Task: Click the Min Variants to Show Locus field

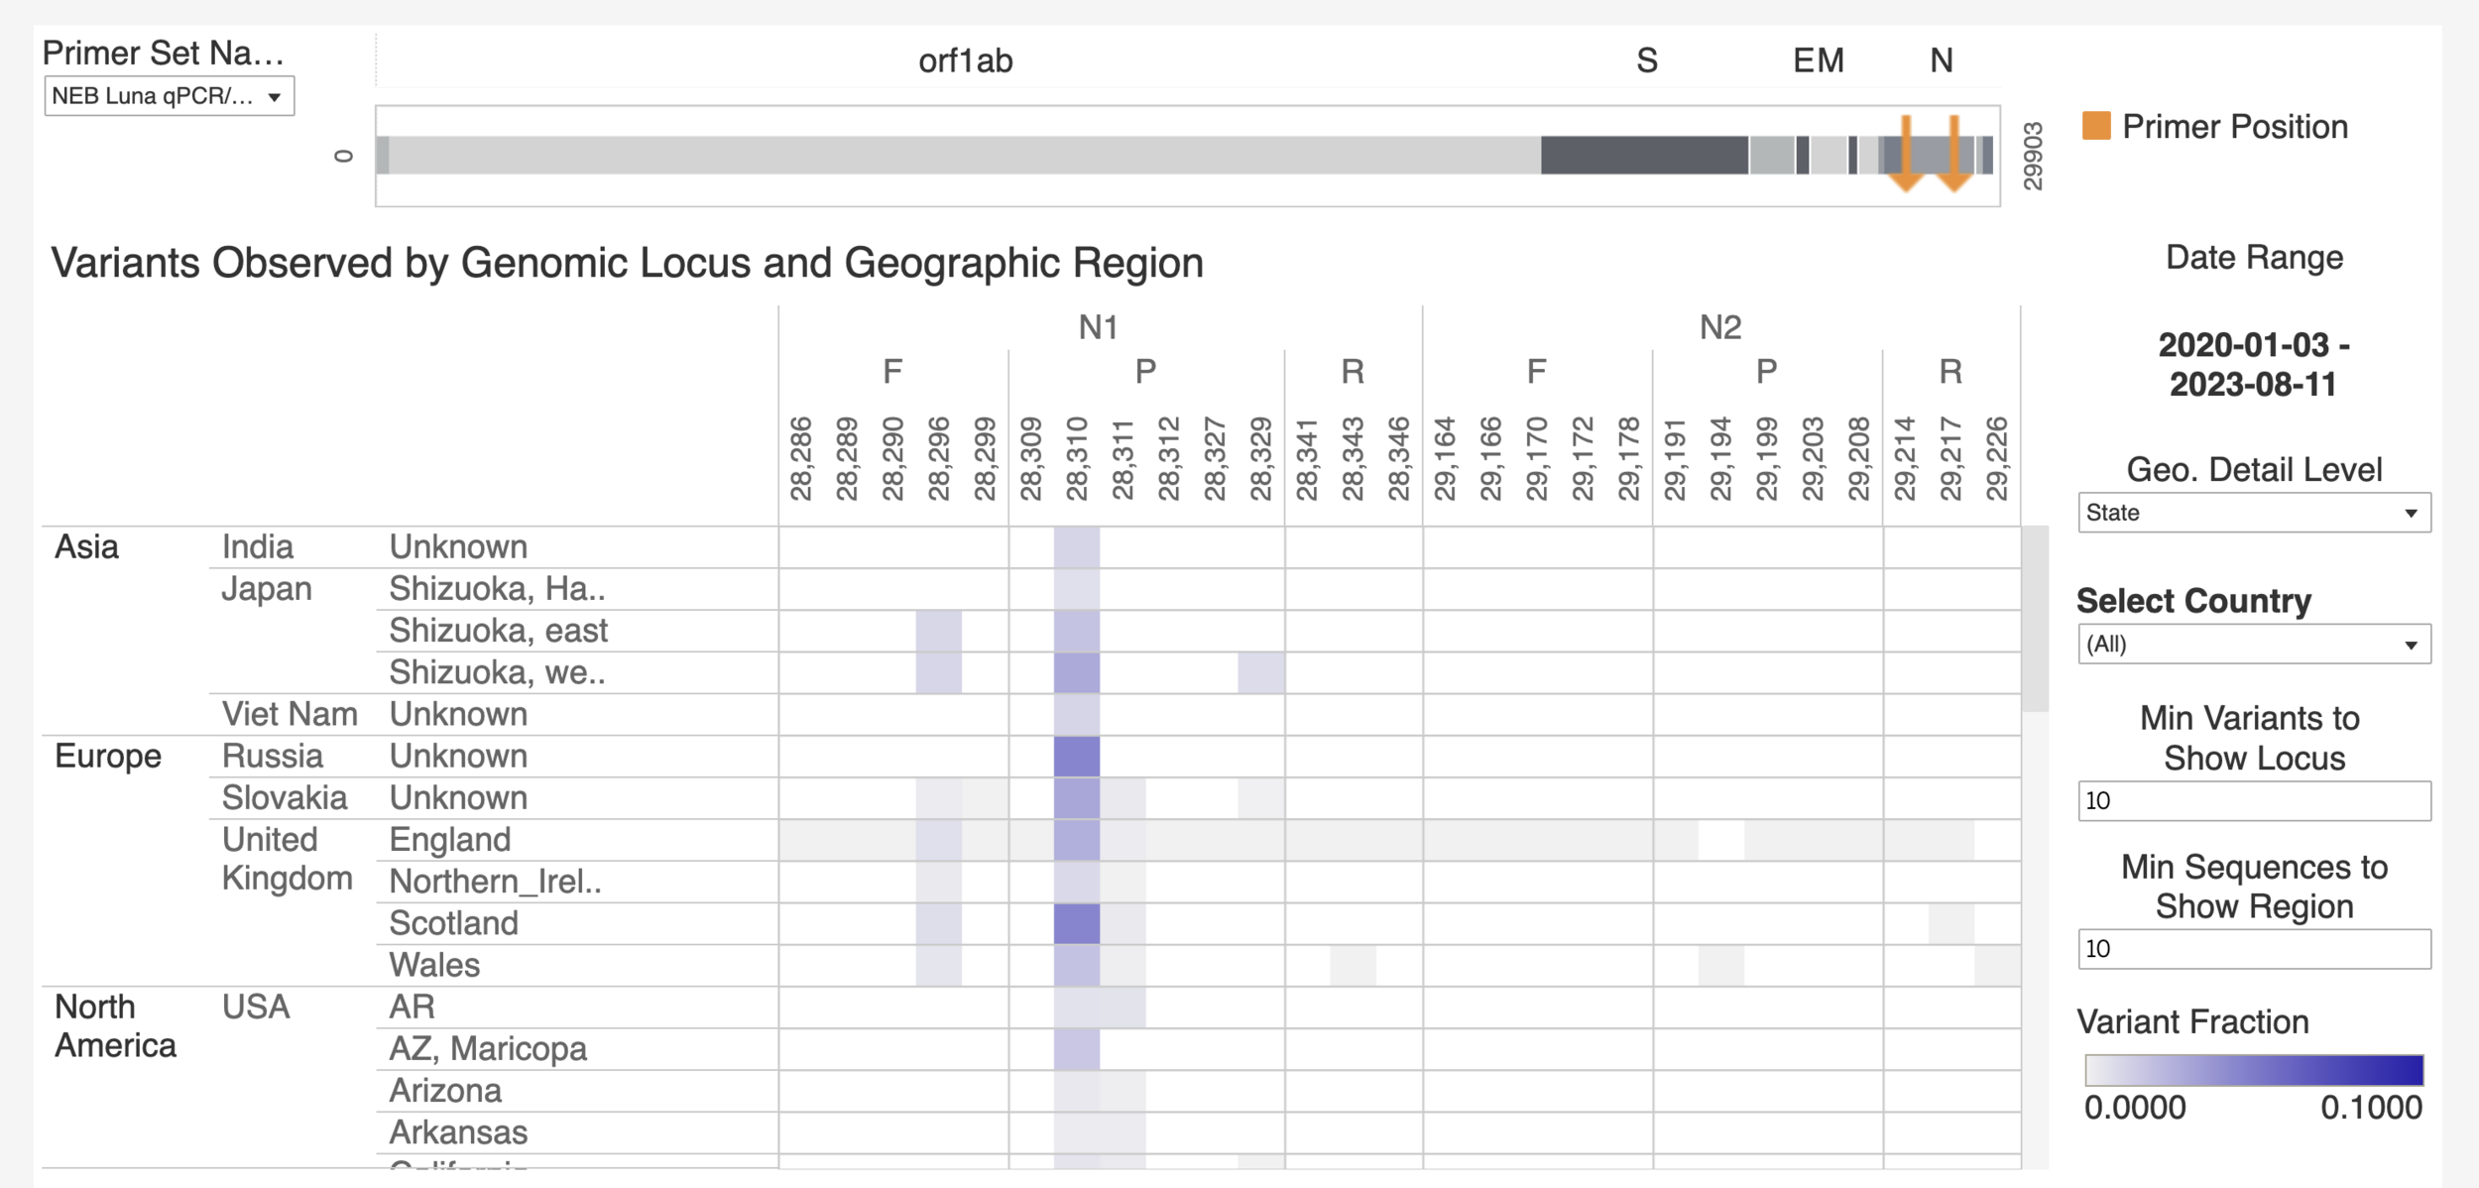Action: coord(2253,800)
